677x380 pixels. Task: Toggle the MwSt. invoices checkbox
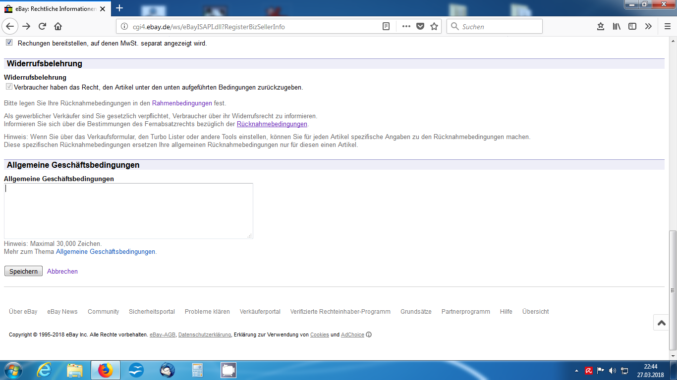coord(9,43)
